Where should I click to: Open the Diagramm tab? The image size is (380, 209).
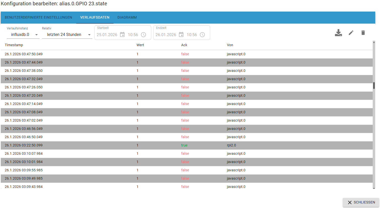127,17
